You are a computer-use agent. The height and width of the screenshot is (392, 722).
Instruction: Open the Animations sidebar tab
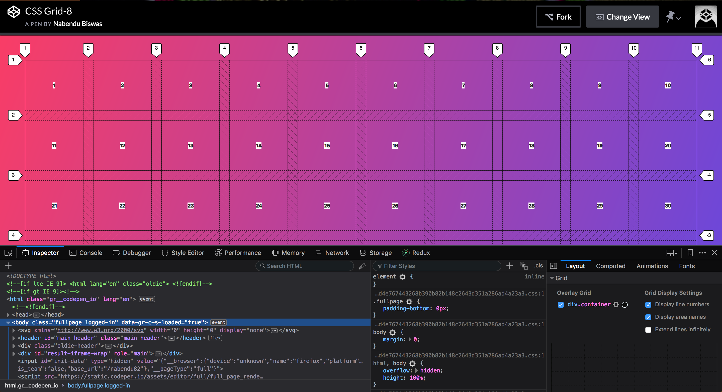tap(652, 266)
